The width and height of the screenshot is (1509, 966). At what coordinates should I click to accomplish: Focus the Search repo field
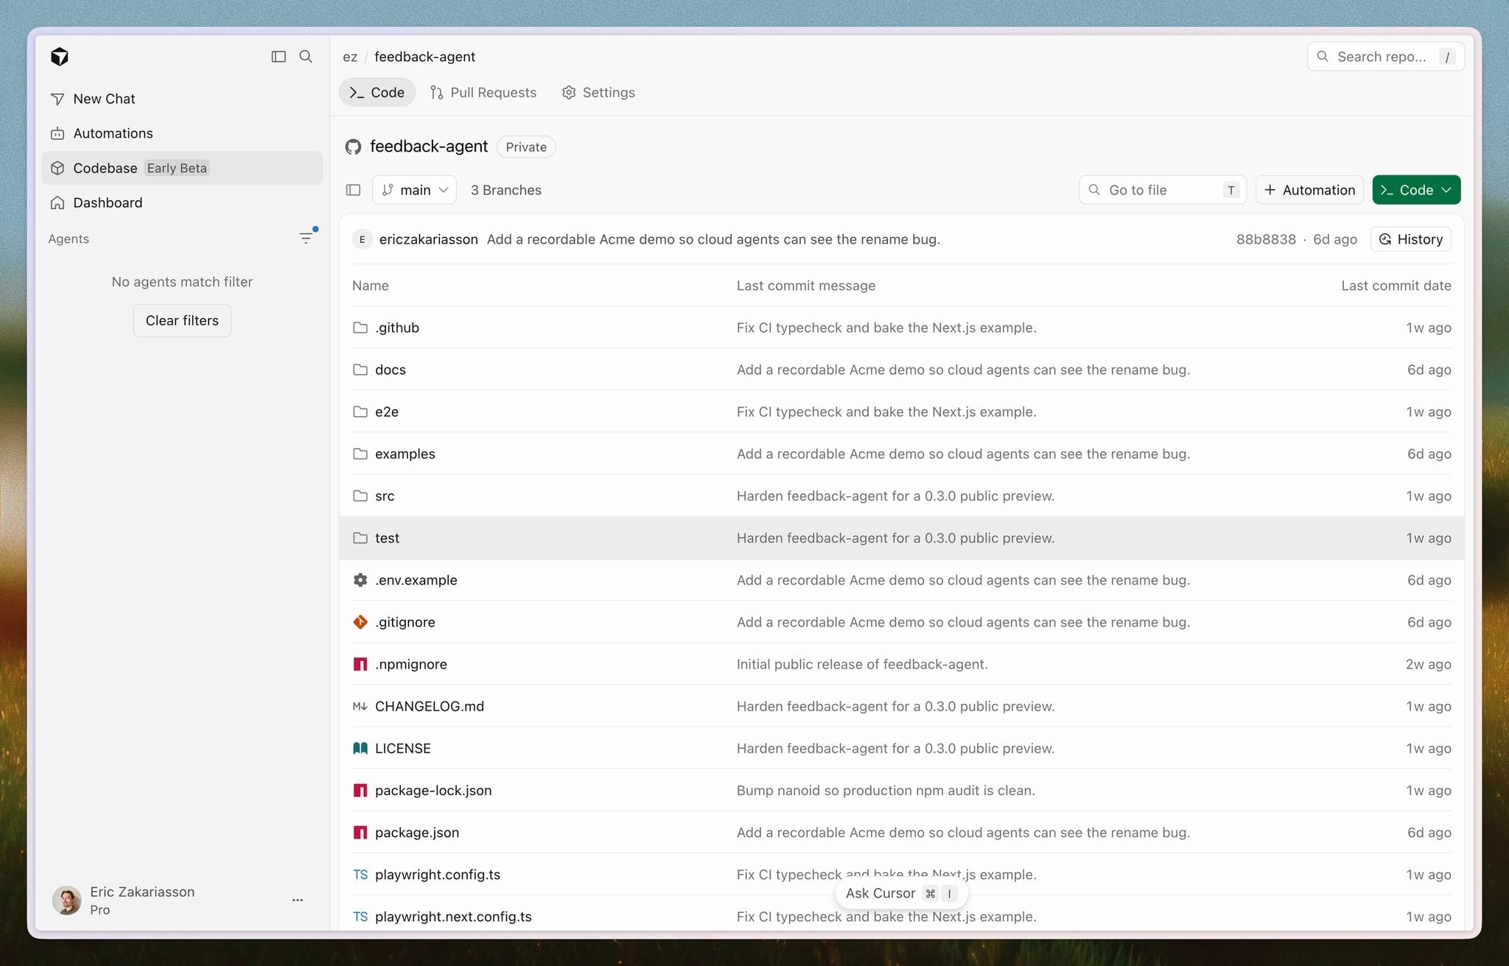click(1385, 57)
